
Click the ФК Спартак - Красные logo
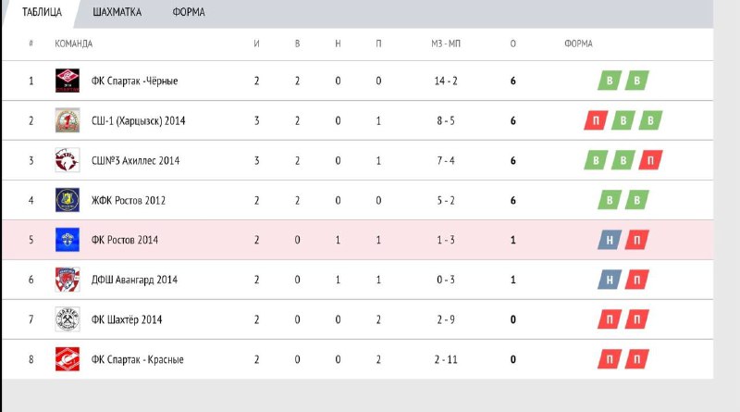coord(68,359)
